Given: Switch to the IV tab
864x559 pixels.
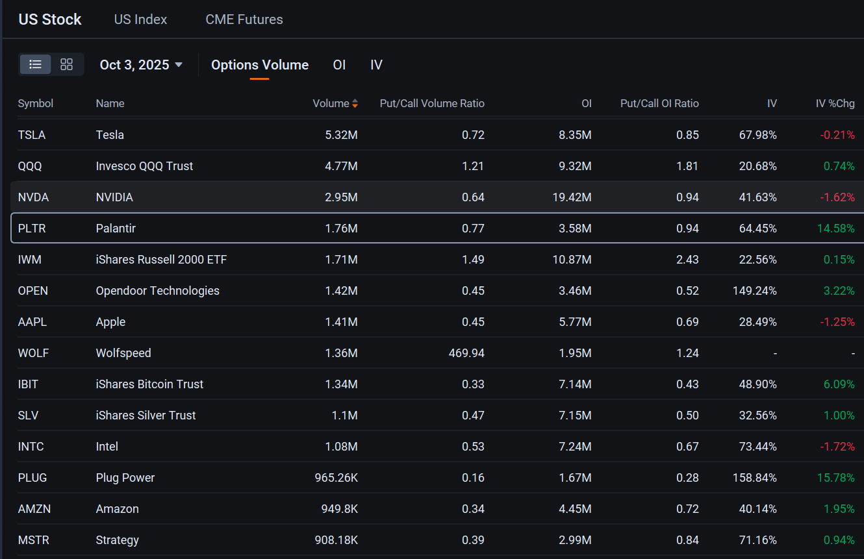Looking at the screenshot, I should [x=376, y=65].
